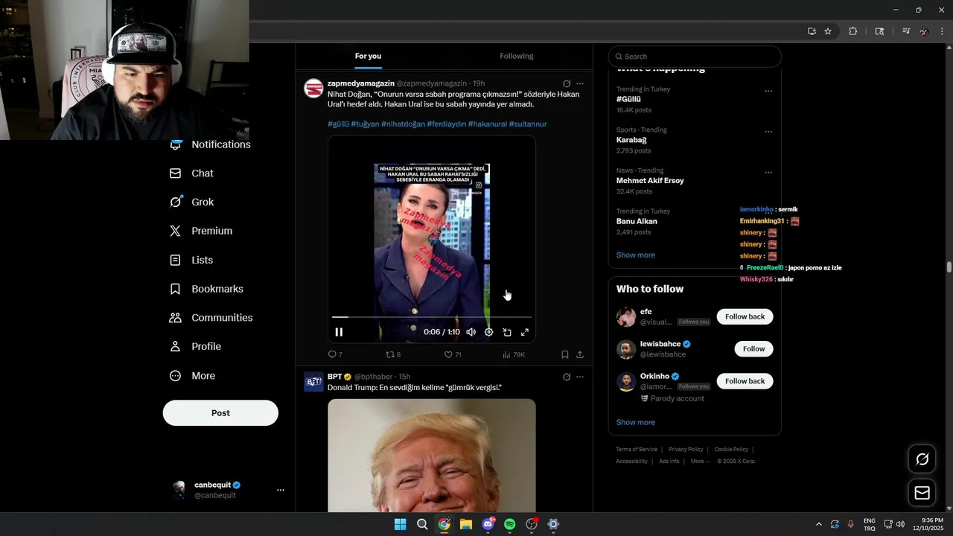
Task: Toggle picture-in-picture for video
Action: click(507, 332)
